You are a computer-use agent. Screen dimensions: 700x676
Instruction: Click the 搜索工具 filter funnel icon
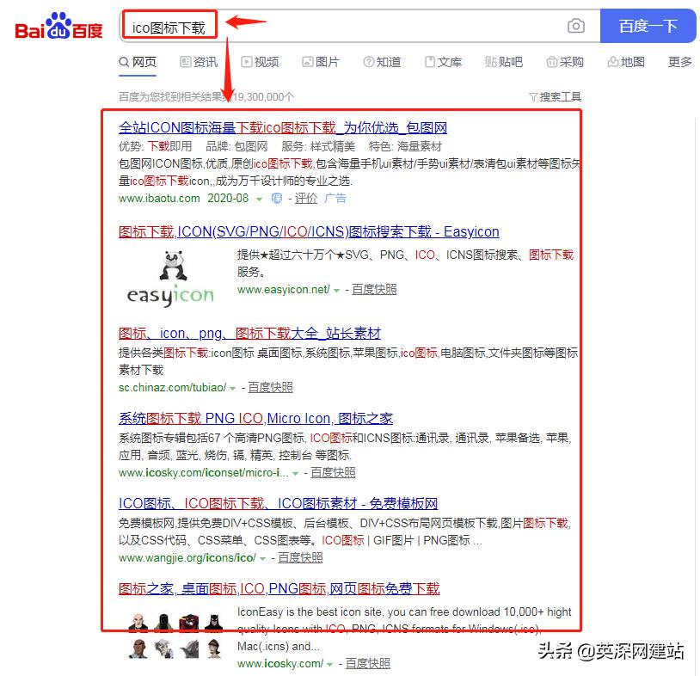point(535,96)
